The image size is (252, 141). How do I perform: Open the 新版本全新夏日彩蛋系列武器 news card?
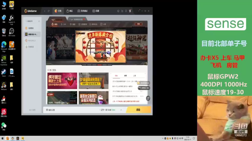pos(94,98)
